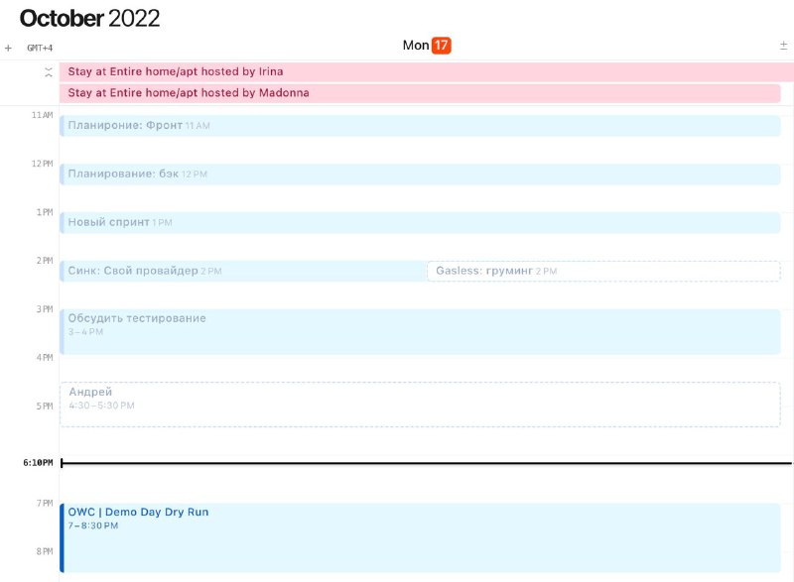Click the 1 PM hour label
The image size is (794, 582).
click(x=45, y=212)
